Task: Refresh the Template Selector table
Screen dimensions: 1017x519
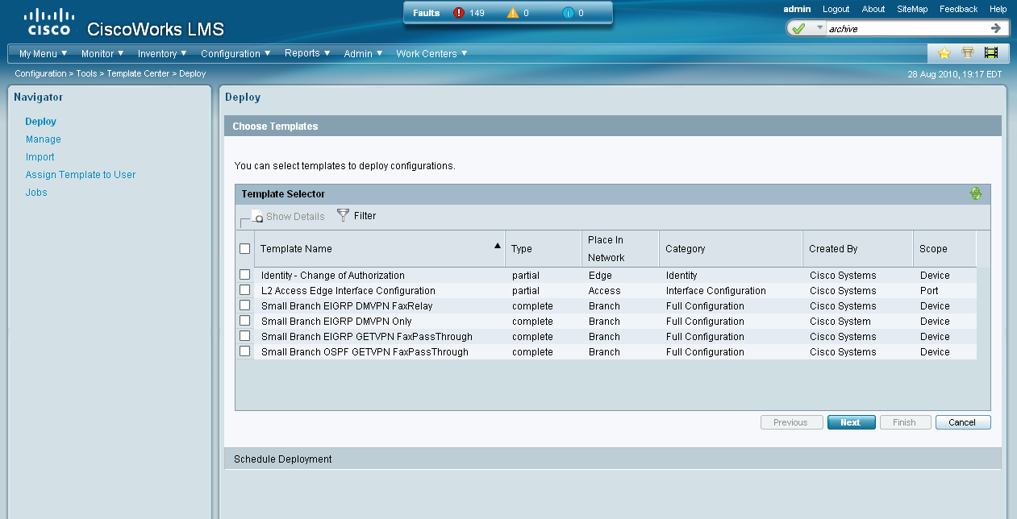Action: point(976,193)
